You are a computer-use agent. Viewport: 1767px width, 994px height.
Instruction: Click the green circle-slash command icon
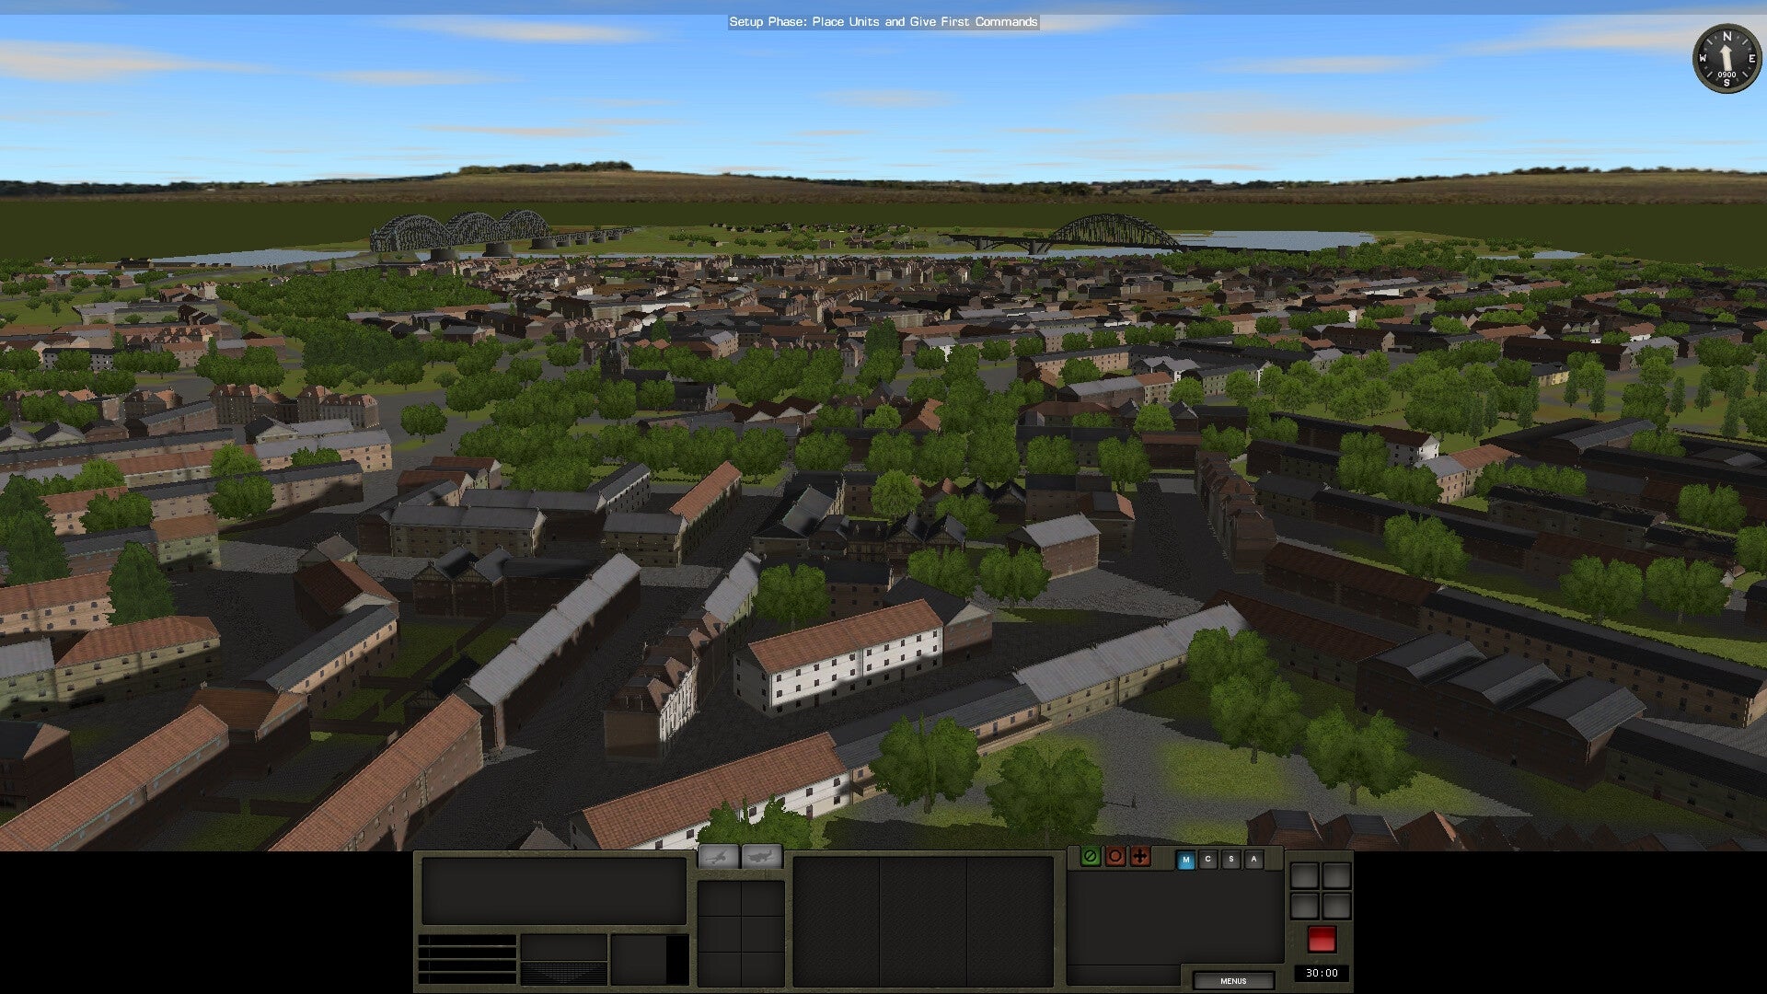click(1090, 858)
